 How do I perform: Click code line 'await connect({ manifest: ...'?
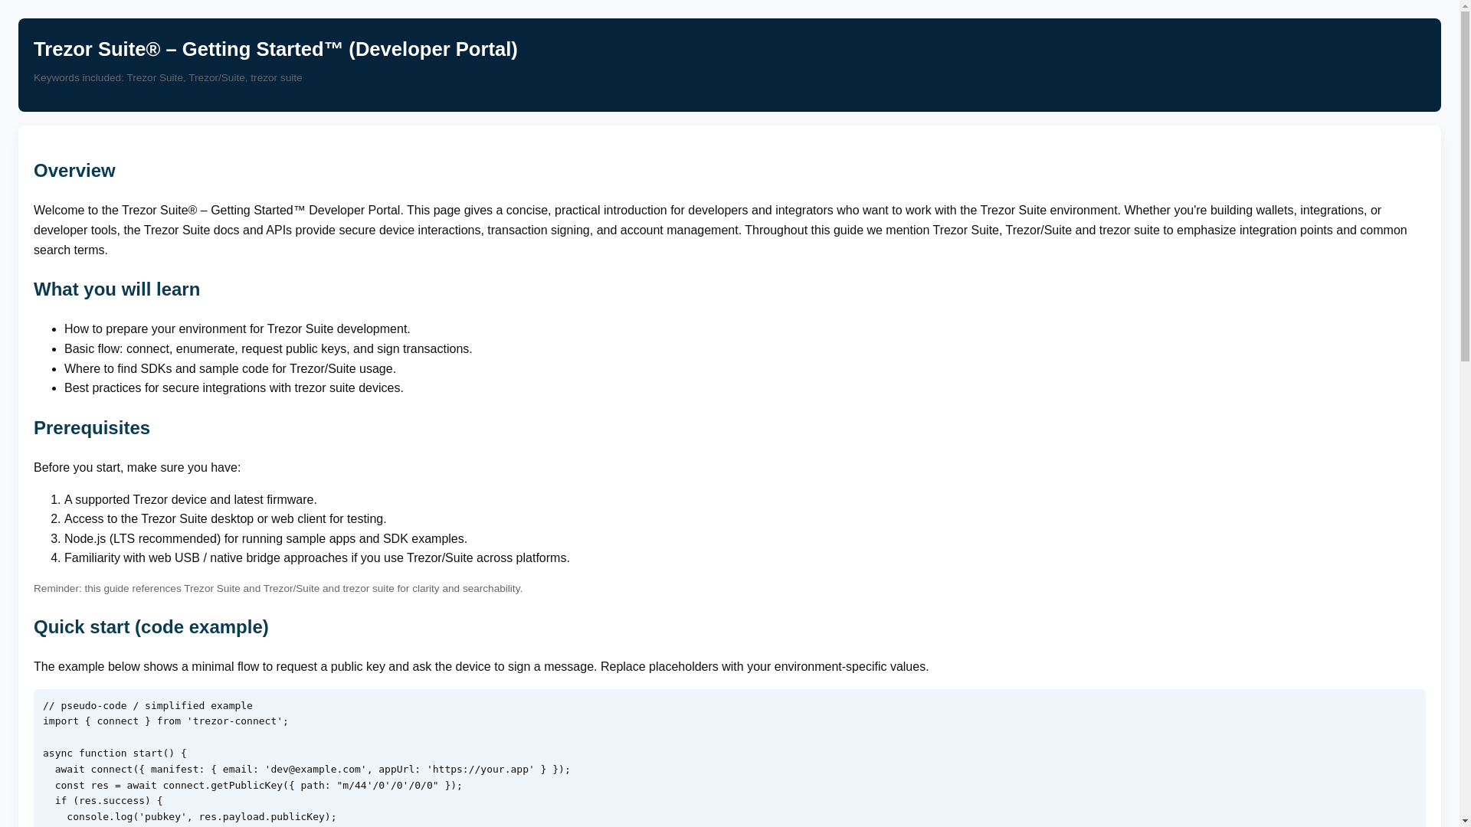[x=313, y=770]
